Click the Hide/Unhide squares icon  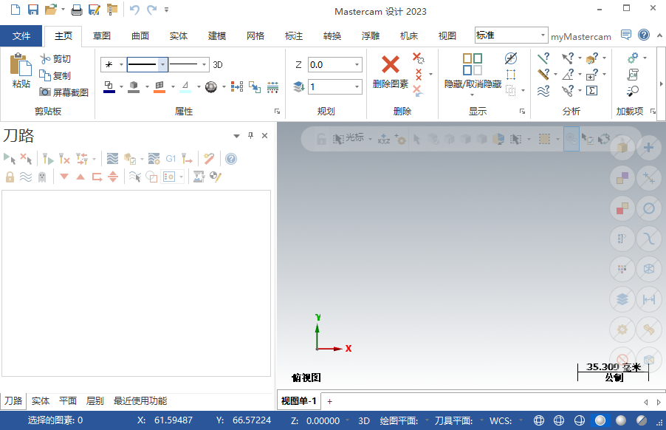coord(473,64)
